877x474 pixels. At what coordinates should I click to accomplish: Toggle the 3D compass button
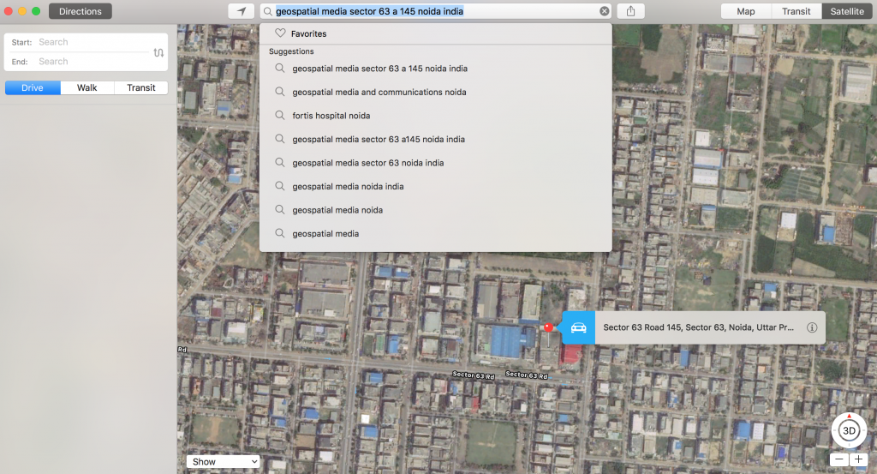click(x=849, y=430)
